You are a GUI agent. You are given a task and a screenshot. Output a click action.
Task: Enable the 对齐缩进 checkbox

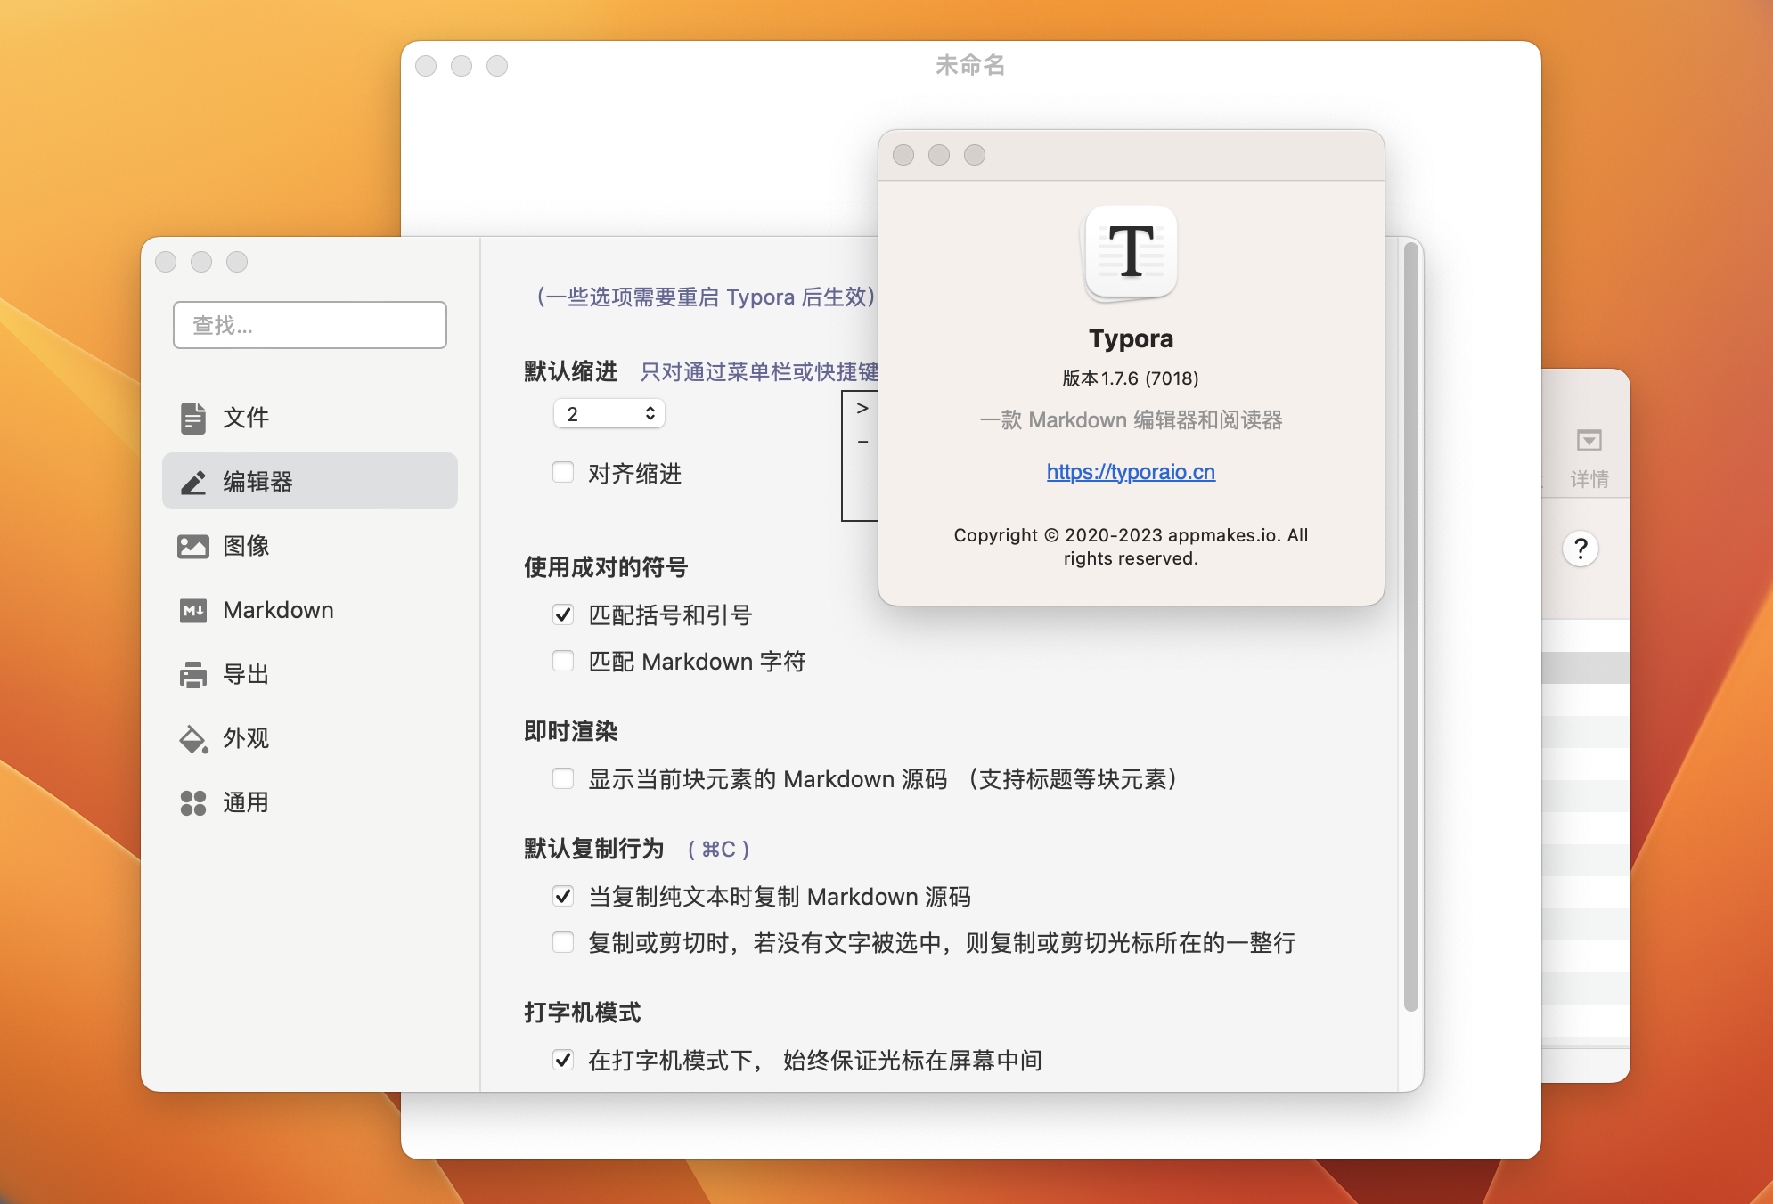coord(563,472)
